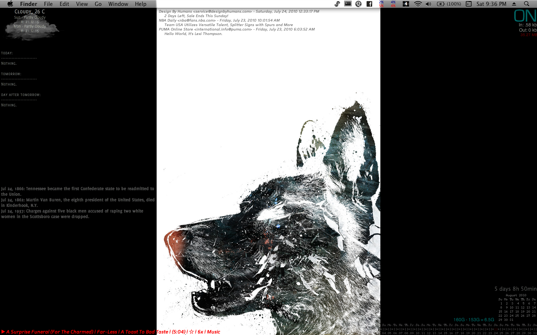Click the "Today:" agenda heading
This screenshot has height=335, width=537.
tap(7, 53)
